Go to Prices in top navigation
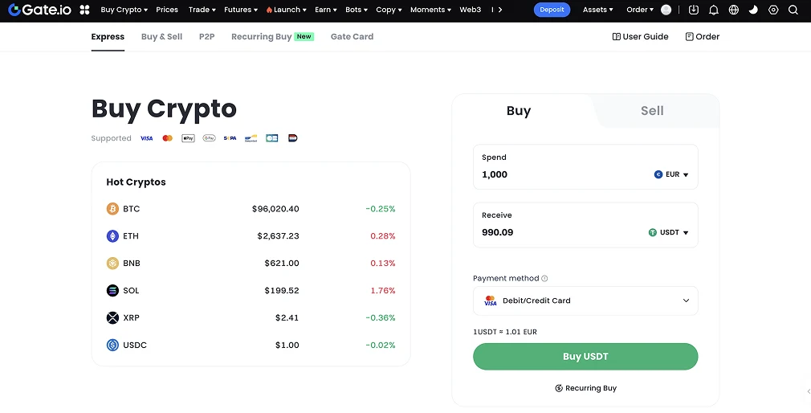 tap(167, 10)
